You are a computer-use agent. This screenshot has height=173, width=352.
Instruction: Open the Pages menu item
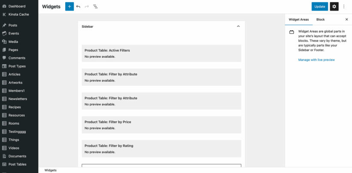point(13,50)
